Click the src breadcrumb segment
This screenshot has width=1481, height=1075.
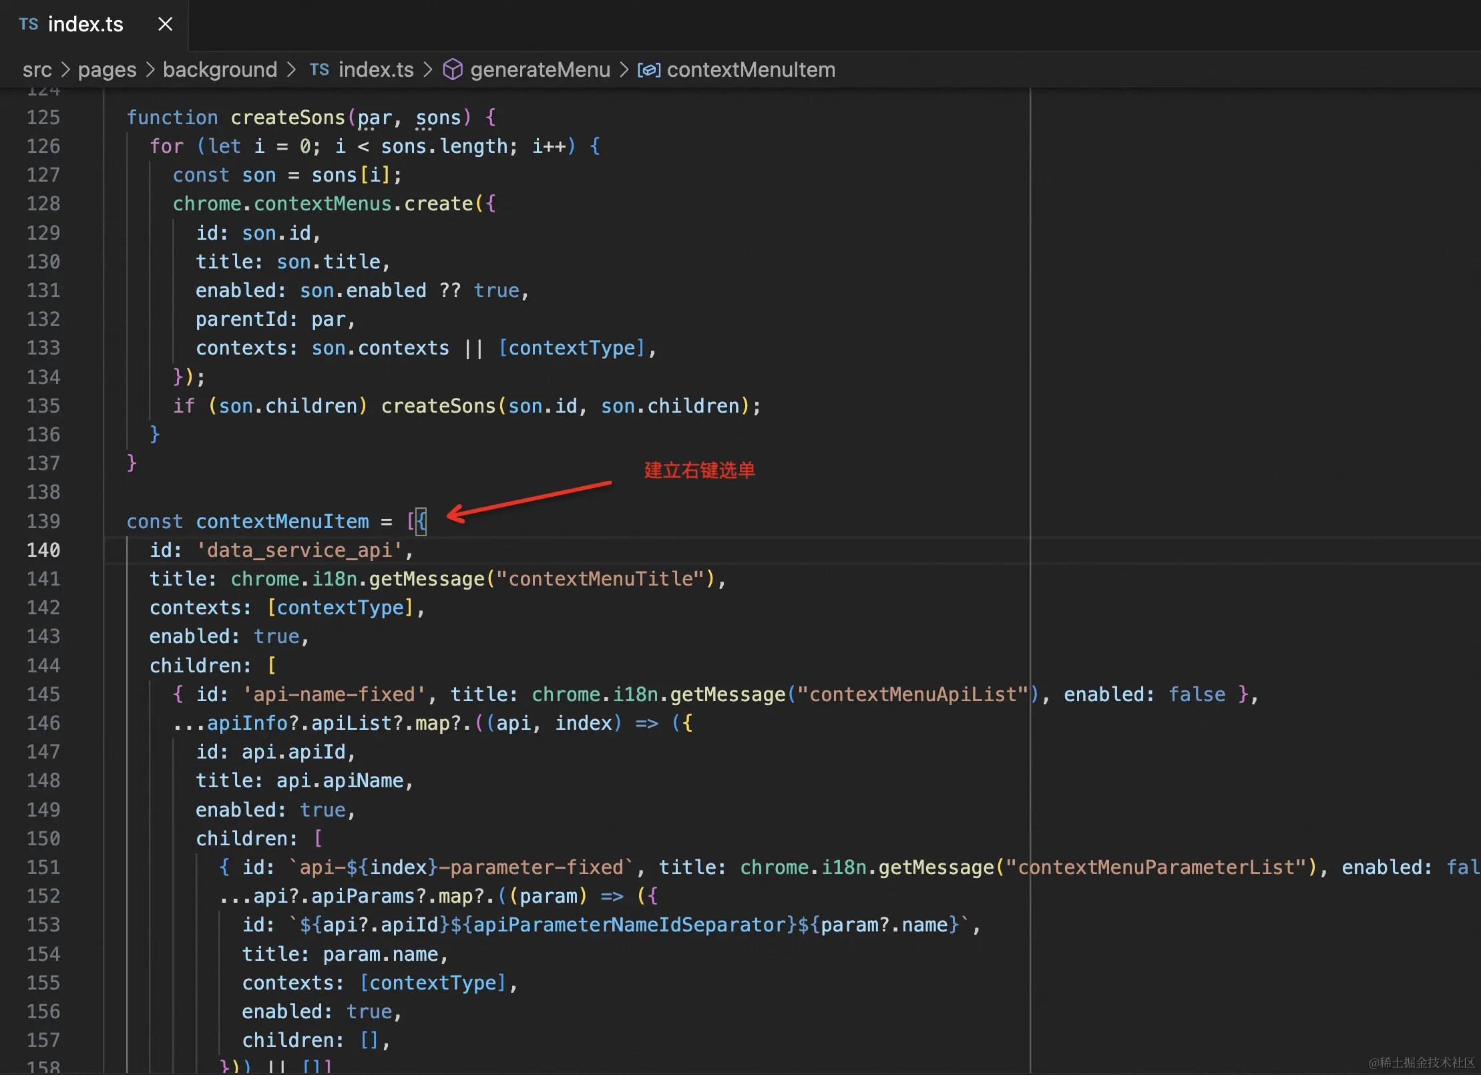(x=37, y=70)
